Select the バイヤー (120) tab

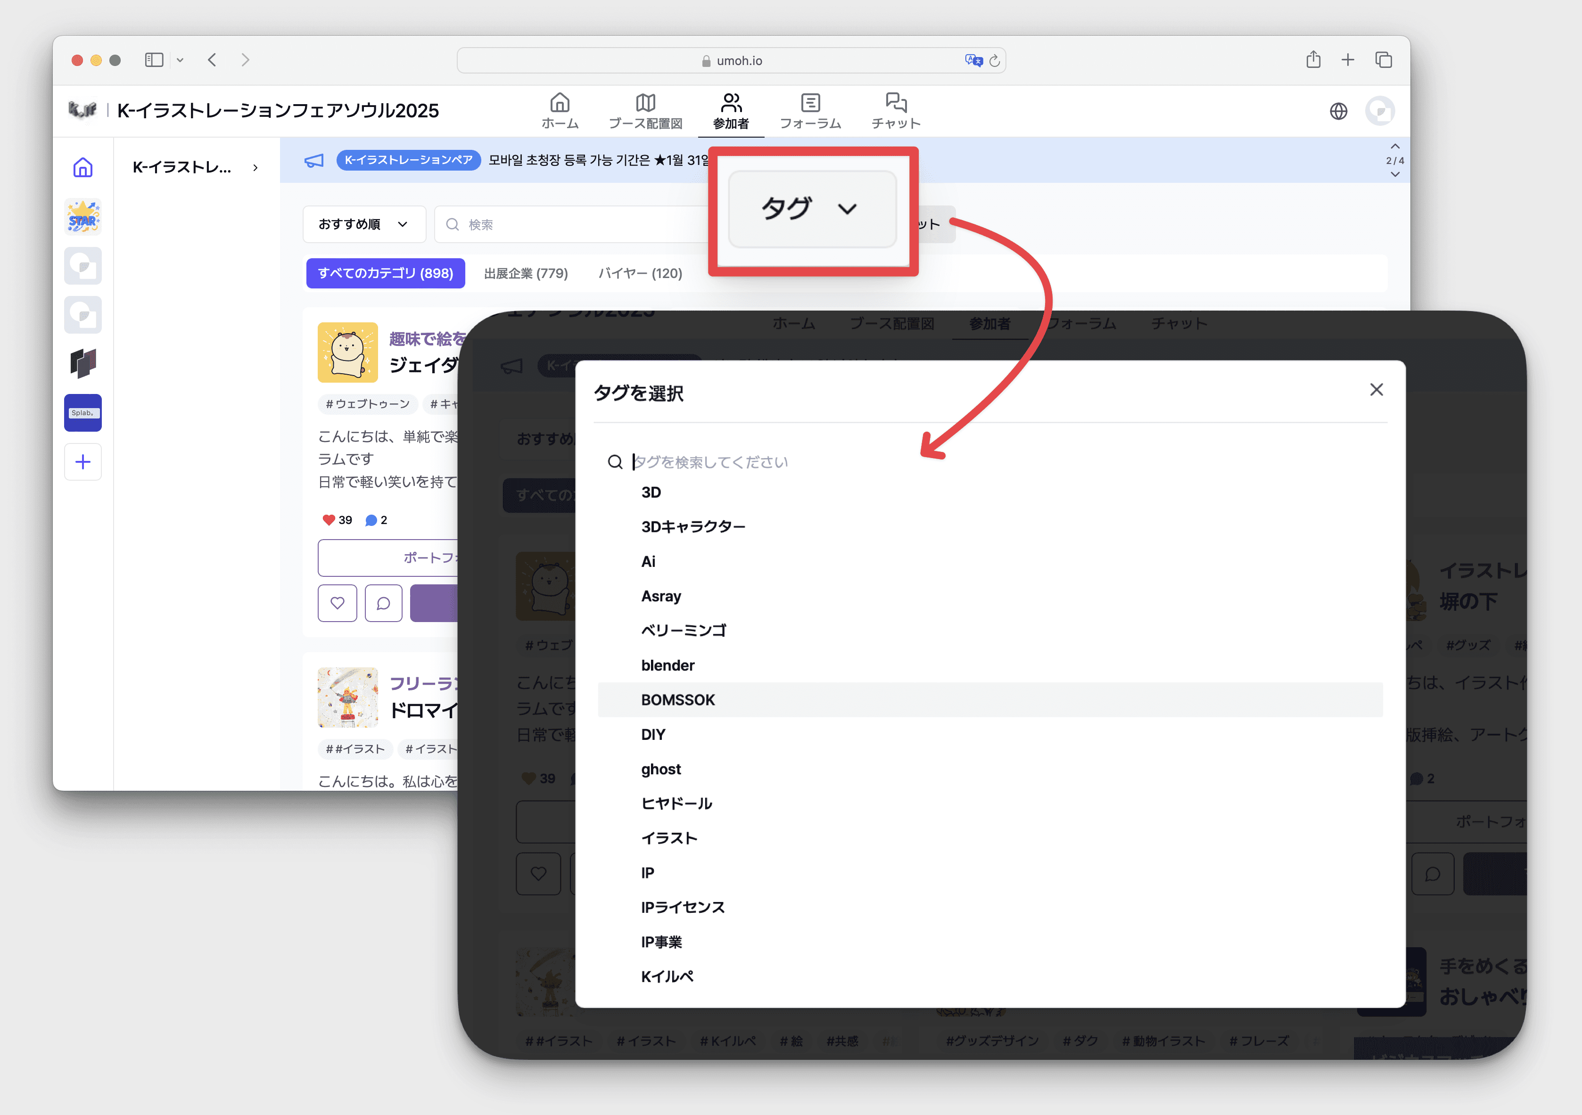click(640, 273)
